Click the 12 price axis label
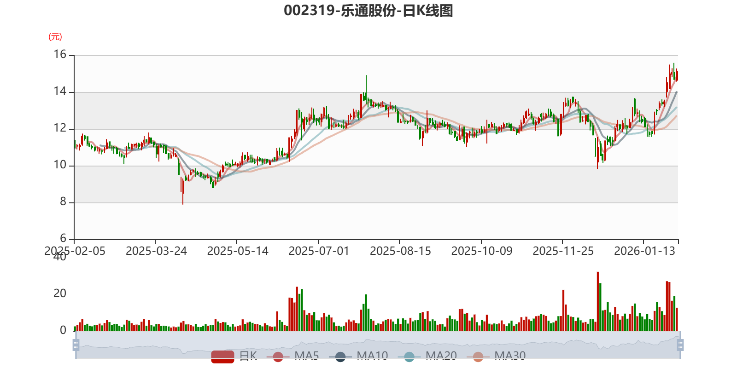 point(60,128)
